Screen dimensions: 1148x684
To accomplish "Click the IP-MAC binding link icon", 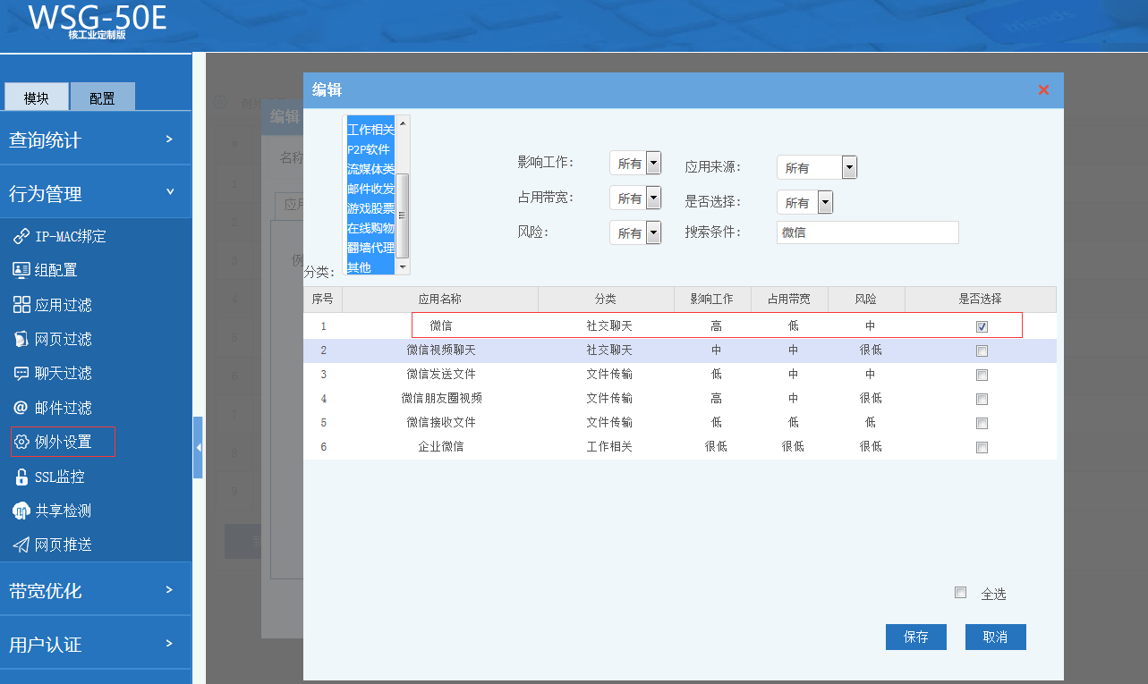I will tap(21, 236).
